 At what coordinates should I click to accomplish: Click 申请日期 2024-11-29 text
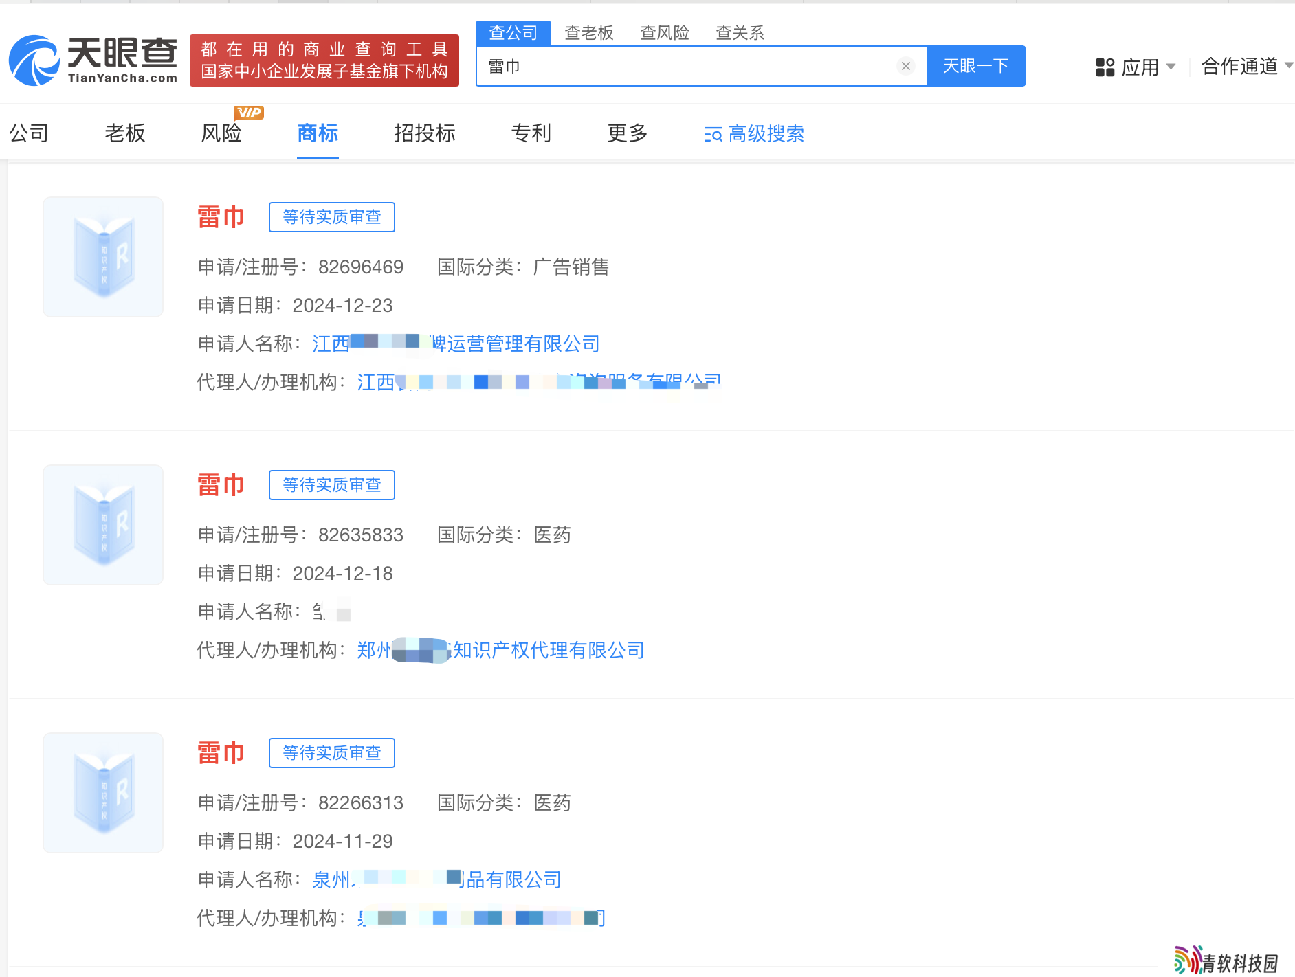tap(296, 841)
